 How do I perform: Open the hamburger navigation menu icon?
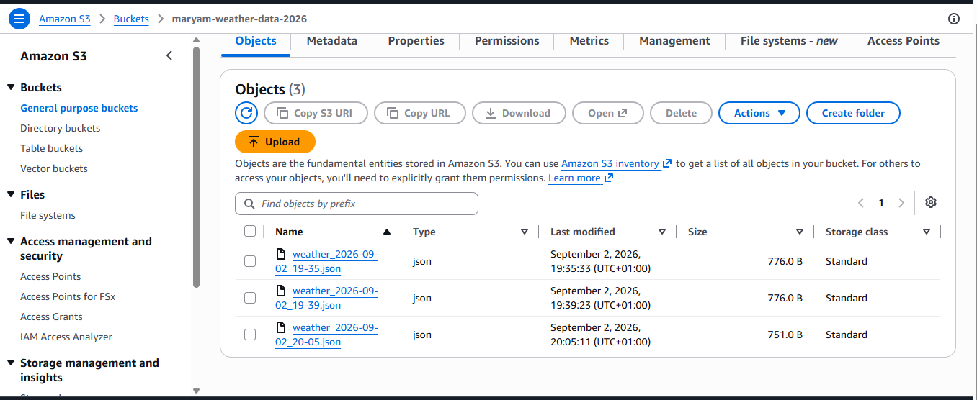pyautogui.click(x=19, y=19)
